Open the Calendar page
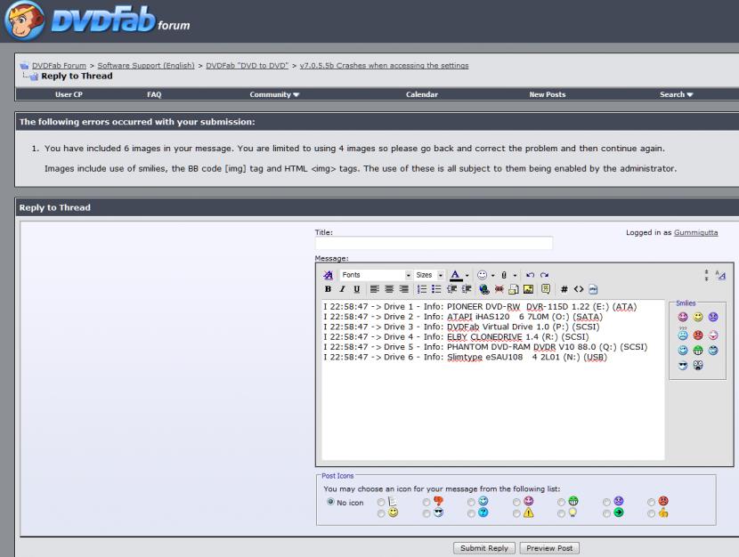Screen dimensions: 739x557 click(422, 94)
